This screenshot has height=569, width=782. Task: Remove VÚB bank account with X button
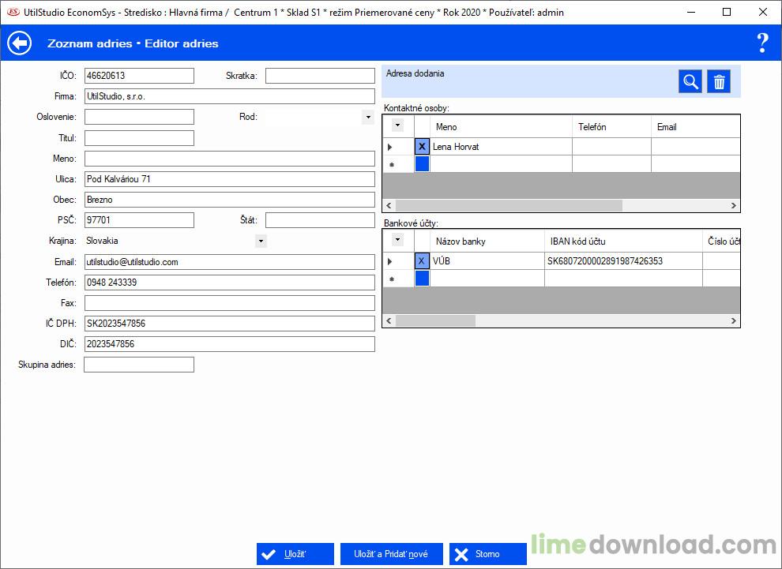[x=422, y=261]
